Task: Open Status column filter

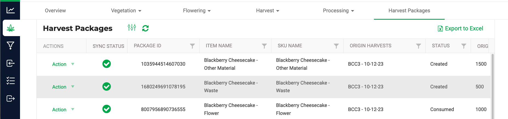Action: point(464,46)
